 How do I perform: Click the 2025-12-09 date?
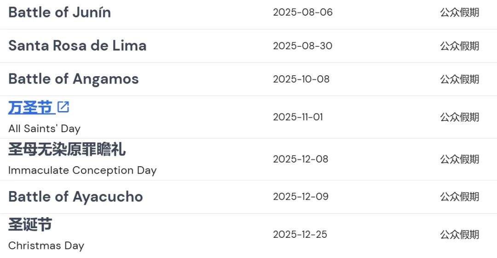click(x=301, y=196)
